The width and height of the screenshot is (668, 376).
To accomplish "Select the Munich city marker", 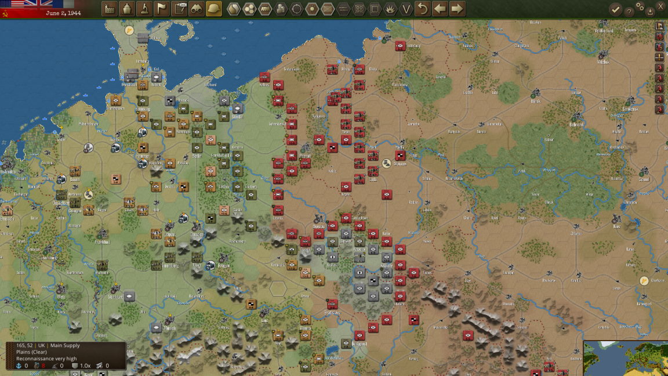I will point(170,320).
